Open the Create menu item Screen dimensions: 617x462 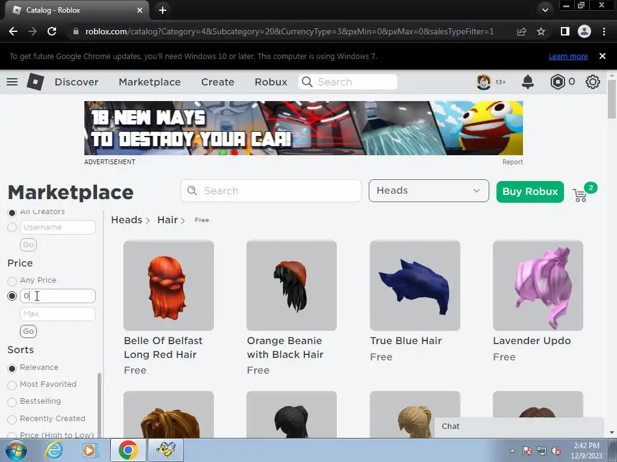click(x=218, y=82)
